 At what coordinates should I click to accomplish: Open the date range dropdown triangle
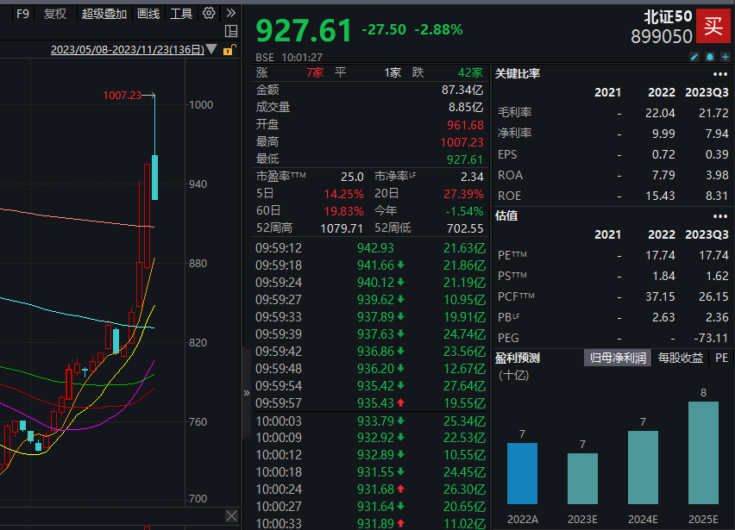tap(212, 50)
